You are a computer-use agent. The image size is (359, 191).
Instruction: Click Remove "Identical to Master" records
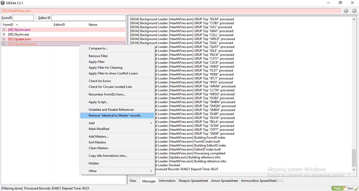117,115
